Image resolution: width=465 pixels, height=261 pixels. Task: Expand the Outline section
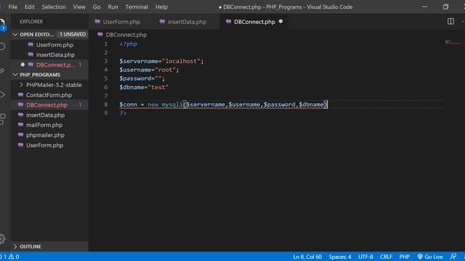[15, 246]
